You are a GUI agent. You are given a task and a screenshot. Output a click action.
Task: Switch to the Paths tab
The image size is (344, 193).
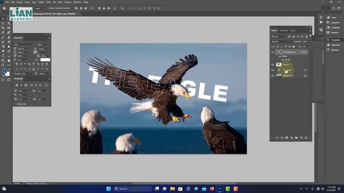point(293,31)
